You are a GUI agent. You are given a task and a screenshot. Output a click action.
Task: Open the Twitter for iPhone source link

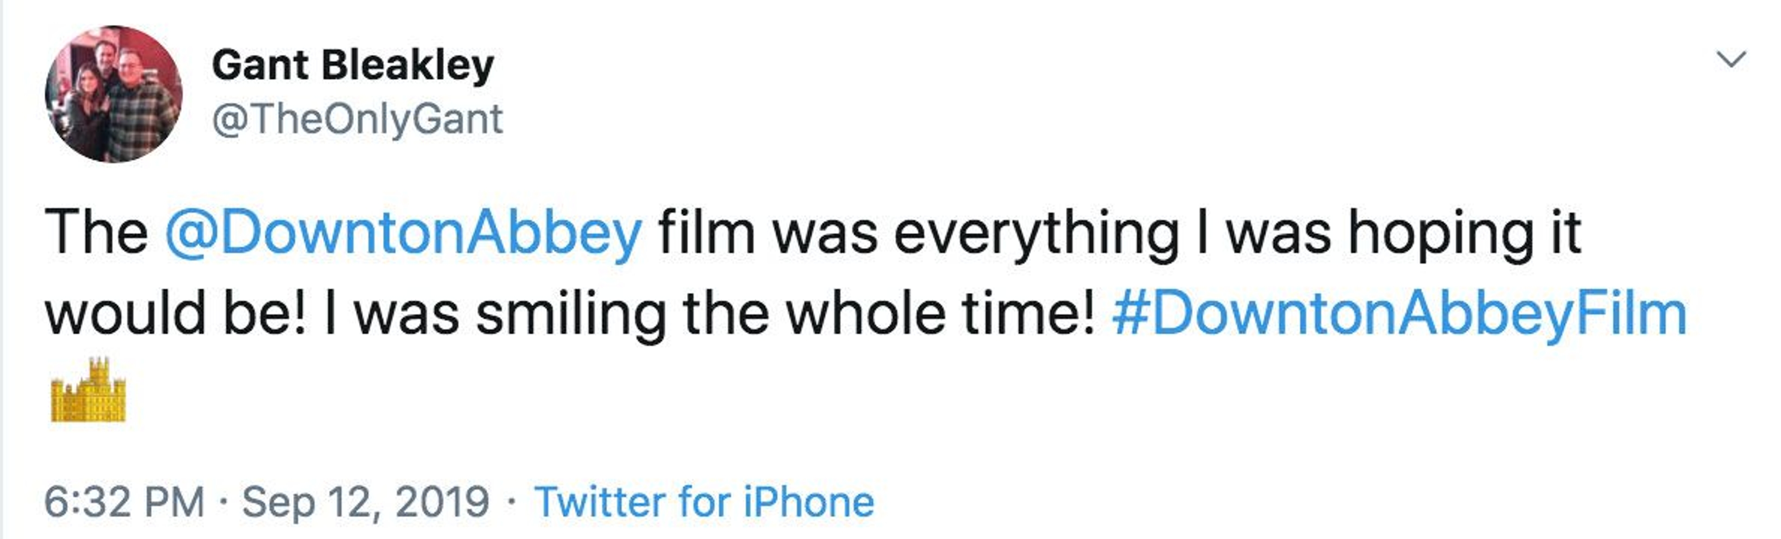(704, 501)
